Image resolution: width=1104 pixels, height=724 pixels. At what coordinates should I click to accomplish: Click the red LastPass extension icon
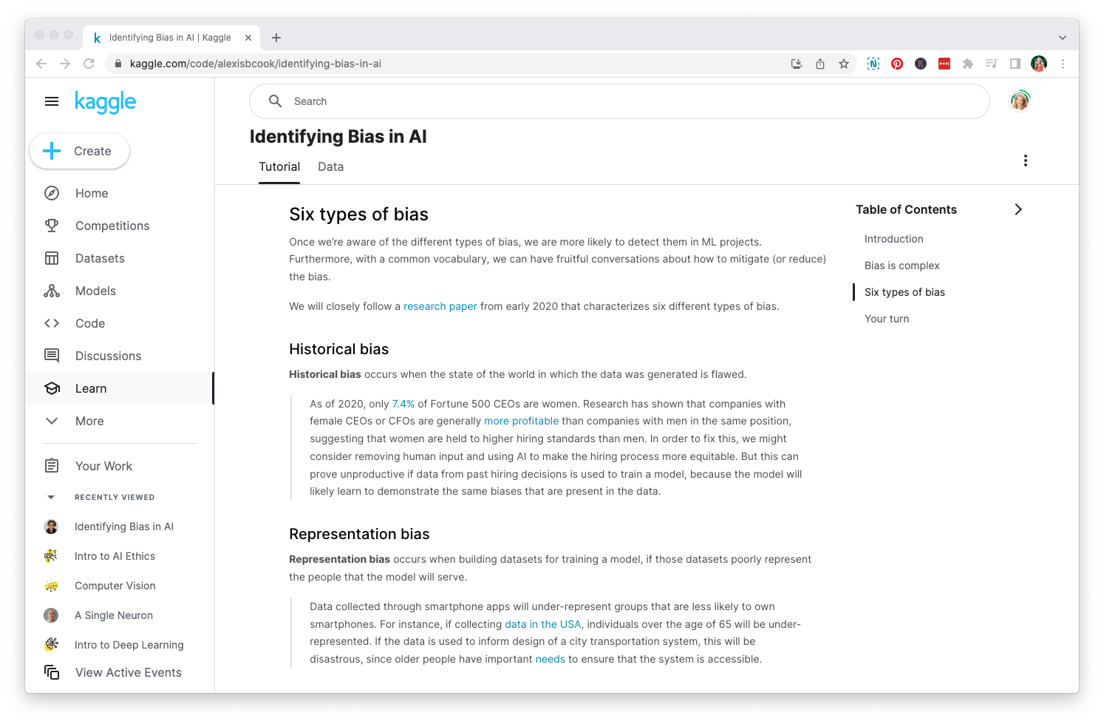pos(944,64)
